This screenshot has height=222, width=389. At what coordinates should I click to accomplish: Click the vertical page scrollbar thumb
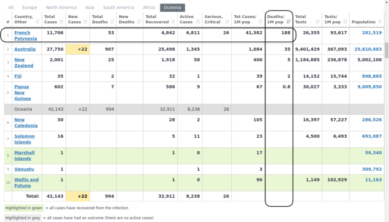[387, 51]
